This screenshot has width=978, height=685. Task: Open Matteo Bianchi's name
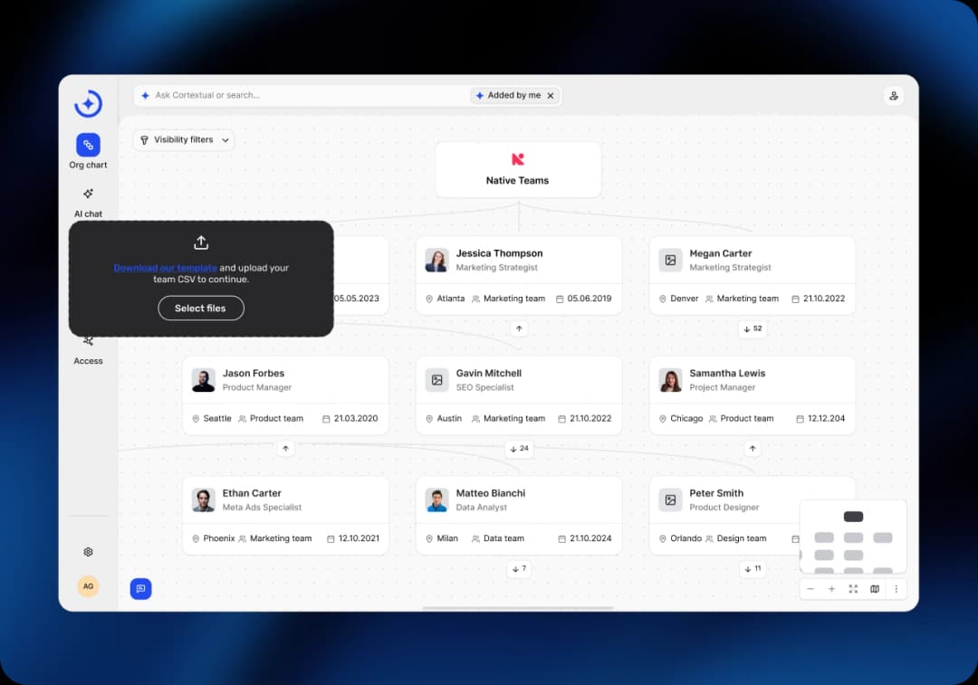tap(490, 493)
